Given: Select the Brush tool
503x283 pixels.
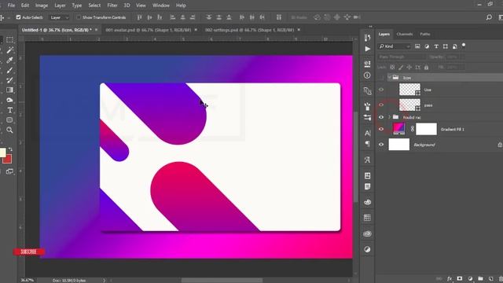Looking at the screenshot, I should tap(9, 70).
